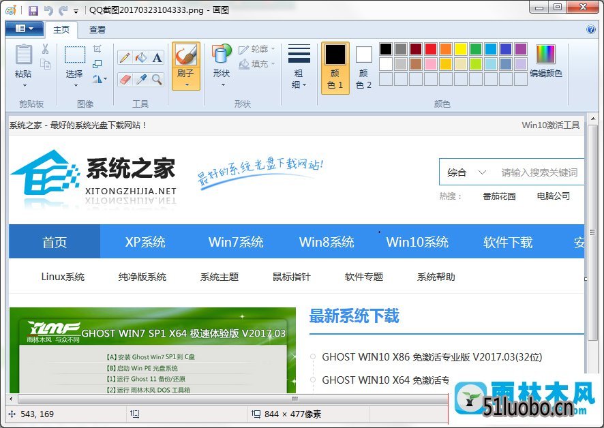Select the Pencil tool
This screenshot has width=604, height=428.
(125, 57)
